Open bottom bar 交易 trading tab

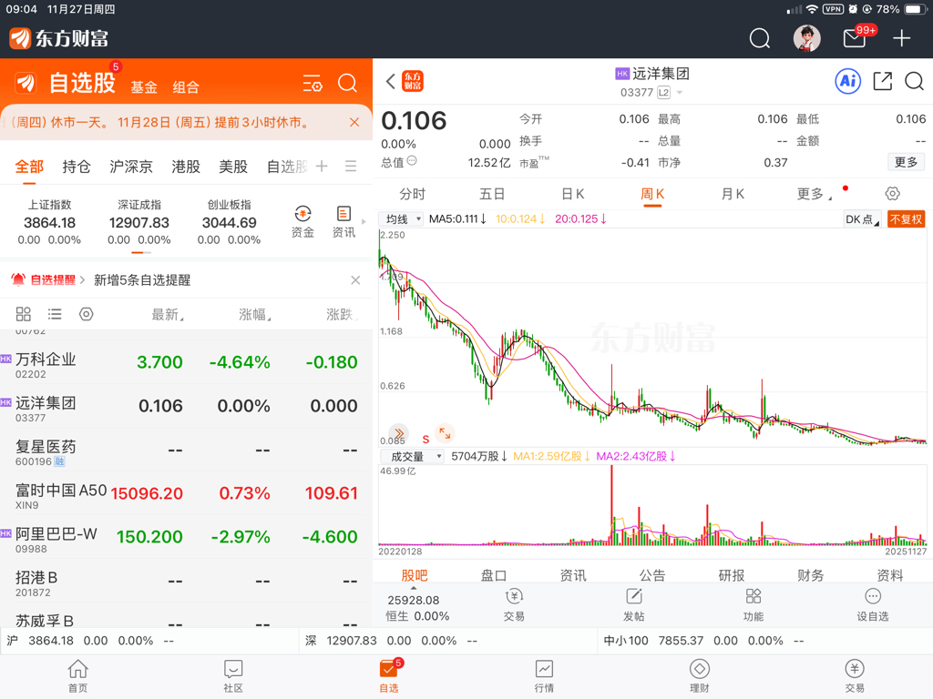pyautogui.click(x=855, y=676)
